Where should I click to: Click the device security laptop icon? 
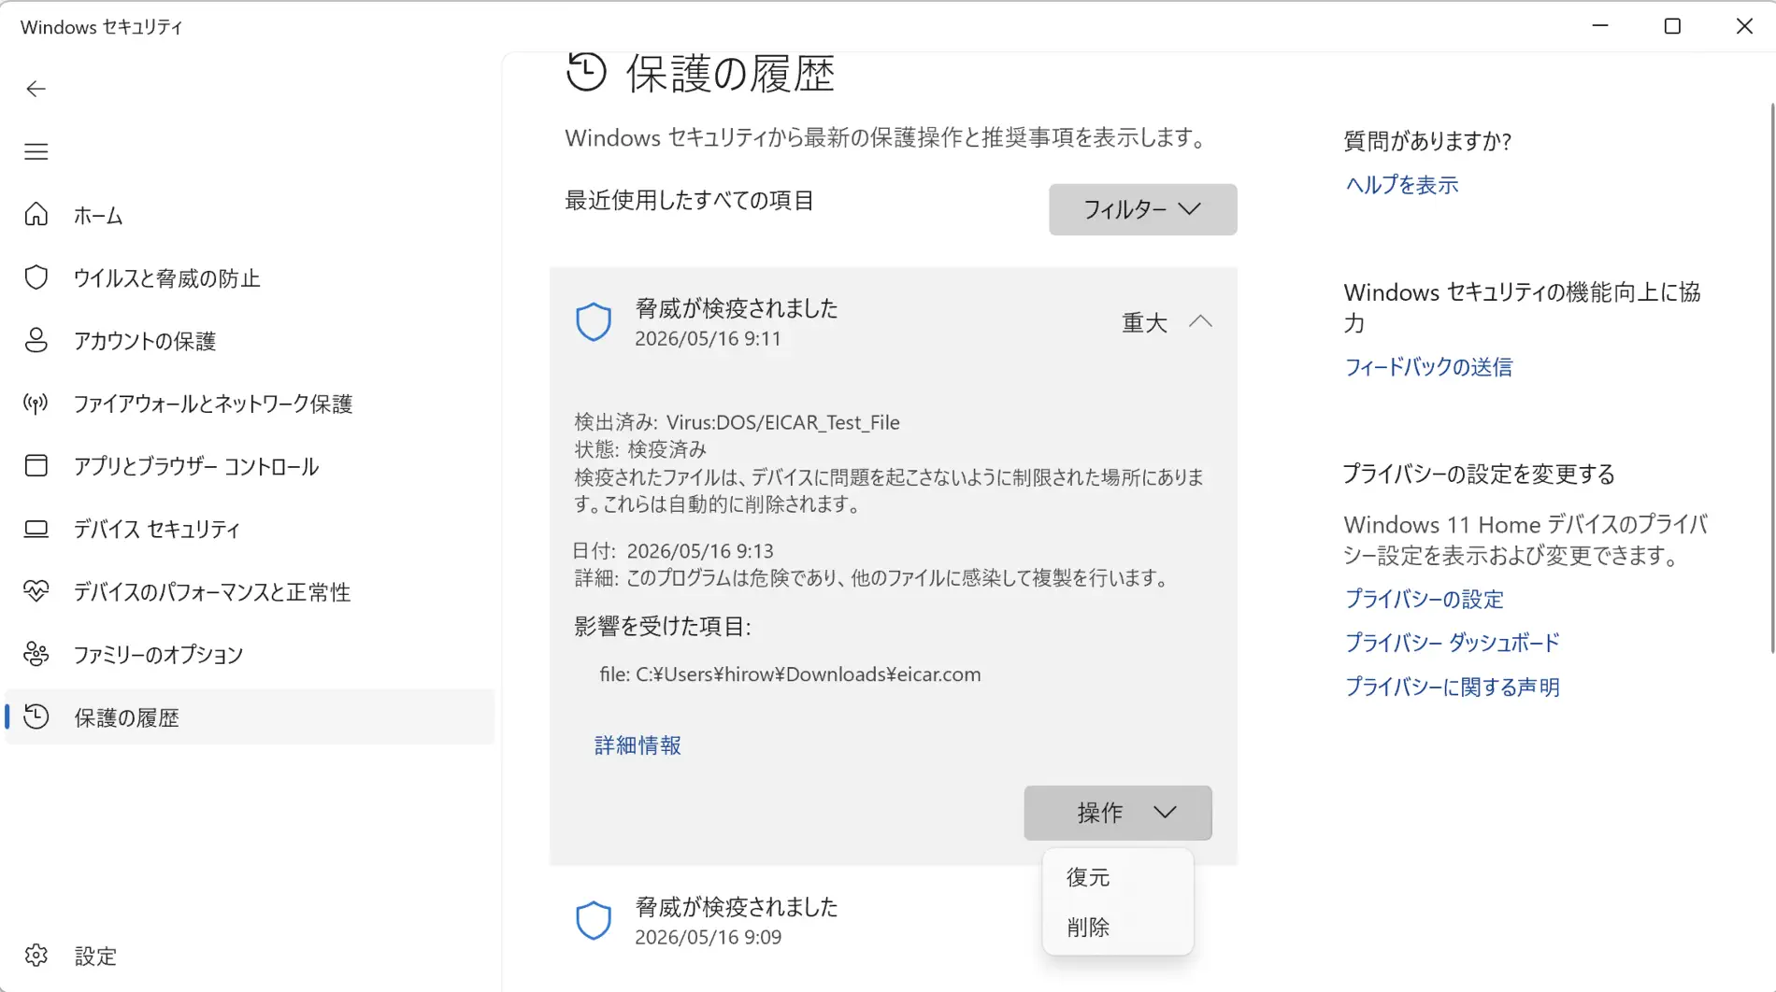[x=36, y=529]
